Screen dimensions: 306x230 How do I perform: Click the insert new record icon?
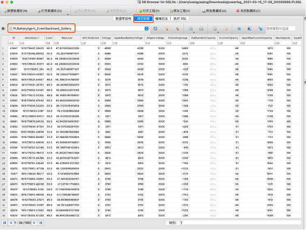215,29
